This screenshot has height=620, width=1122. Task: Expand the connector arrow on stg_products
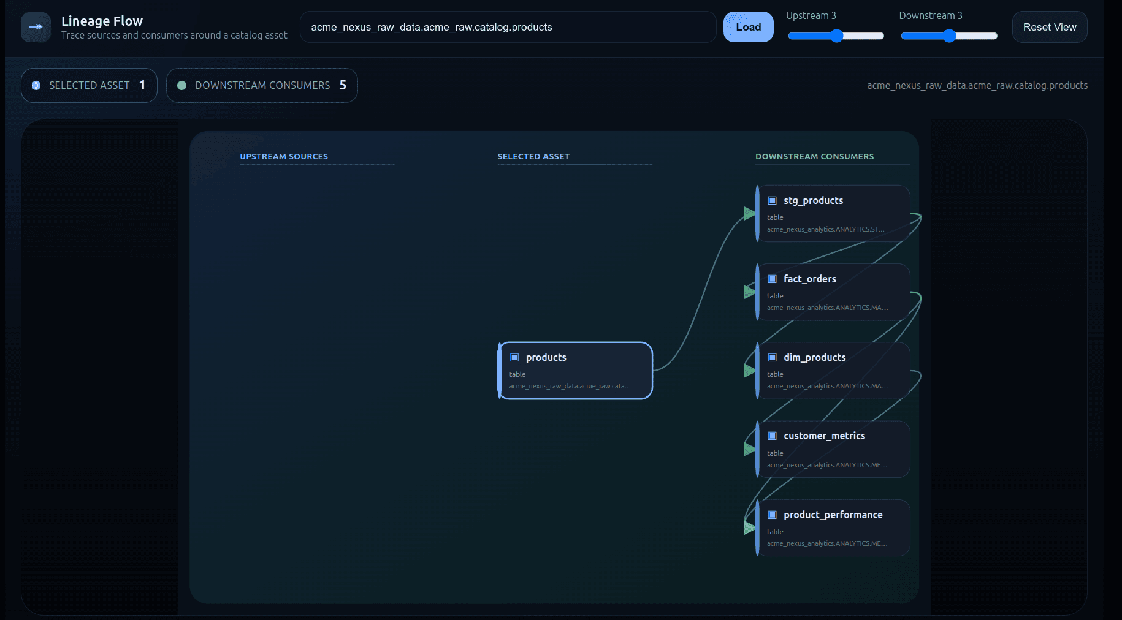(749, 214)
